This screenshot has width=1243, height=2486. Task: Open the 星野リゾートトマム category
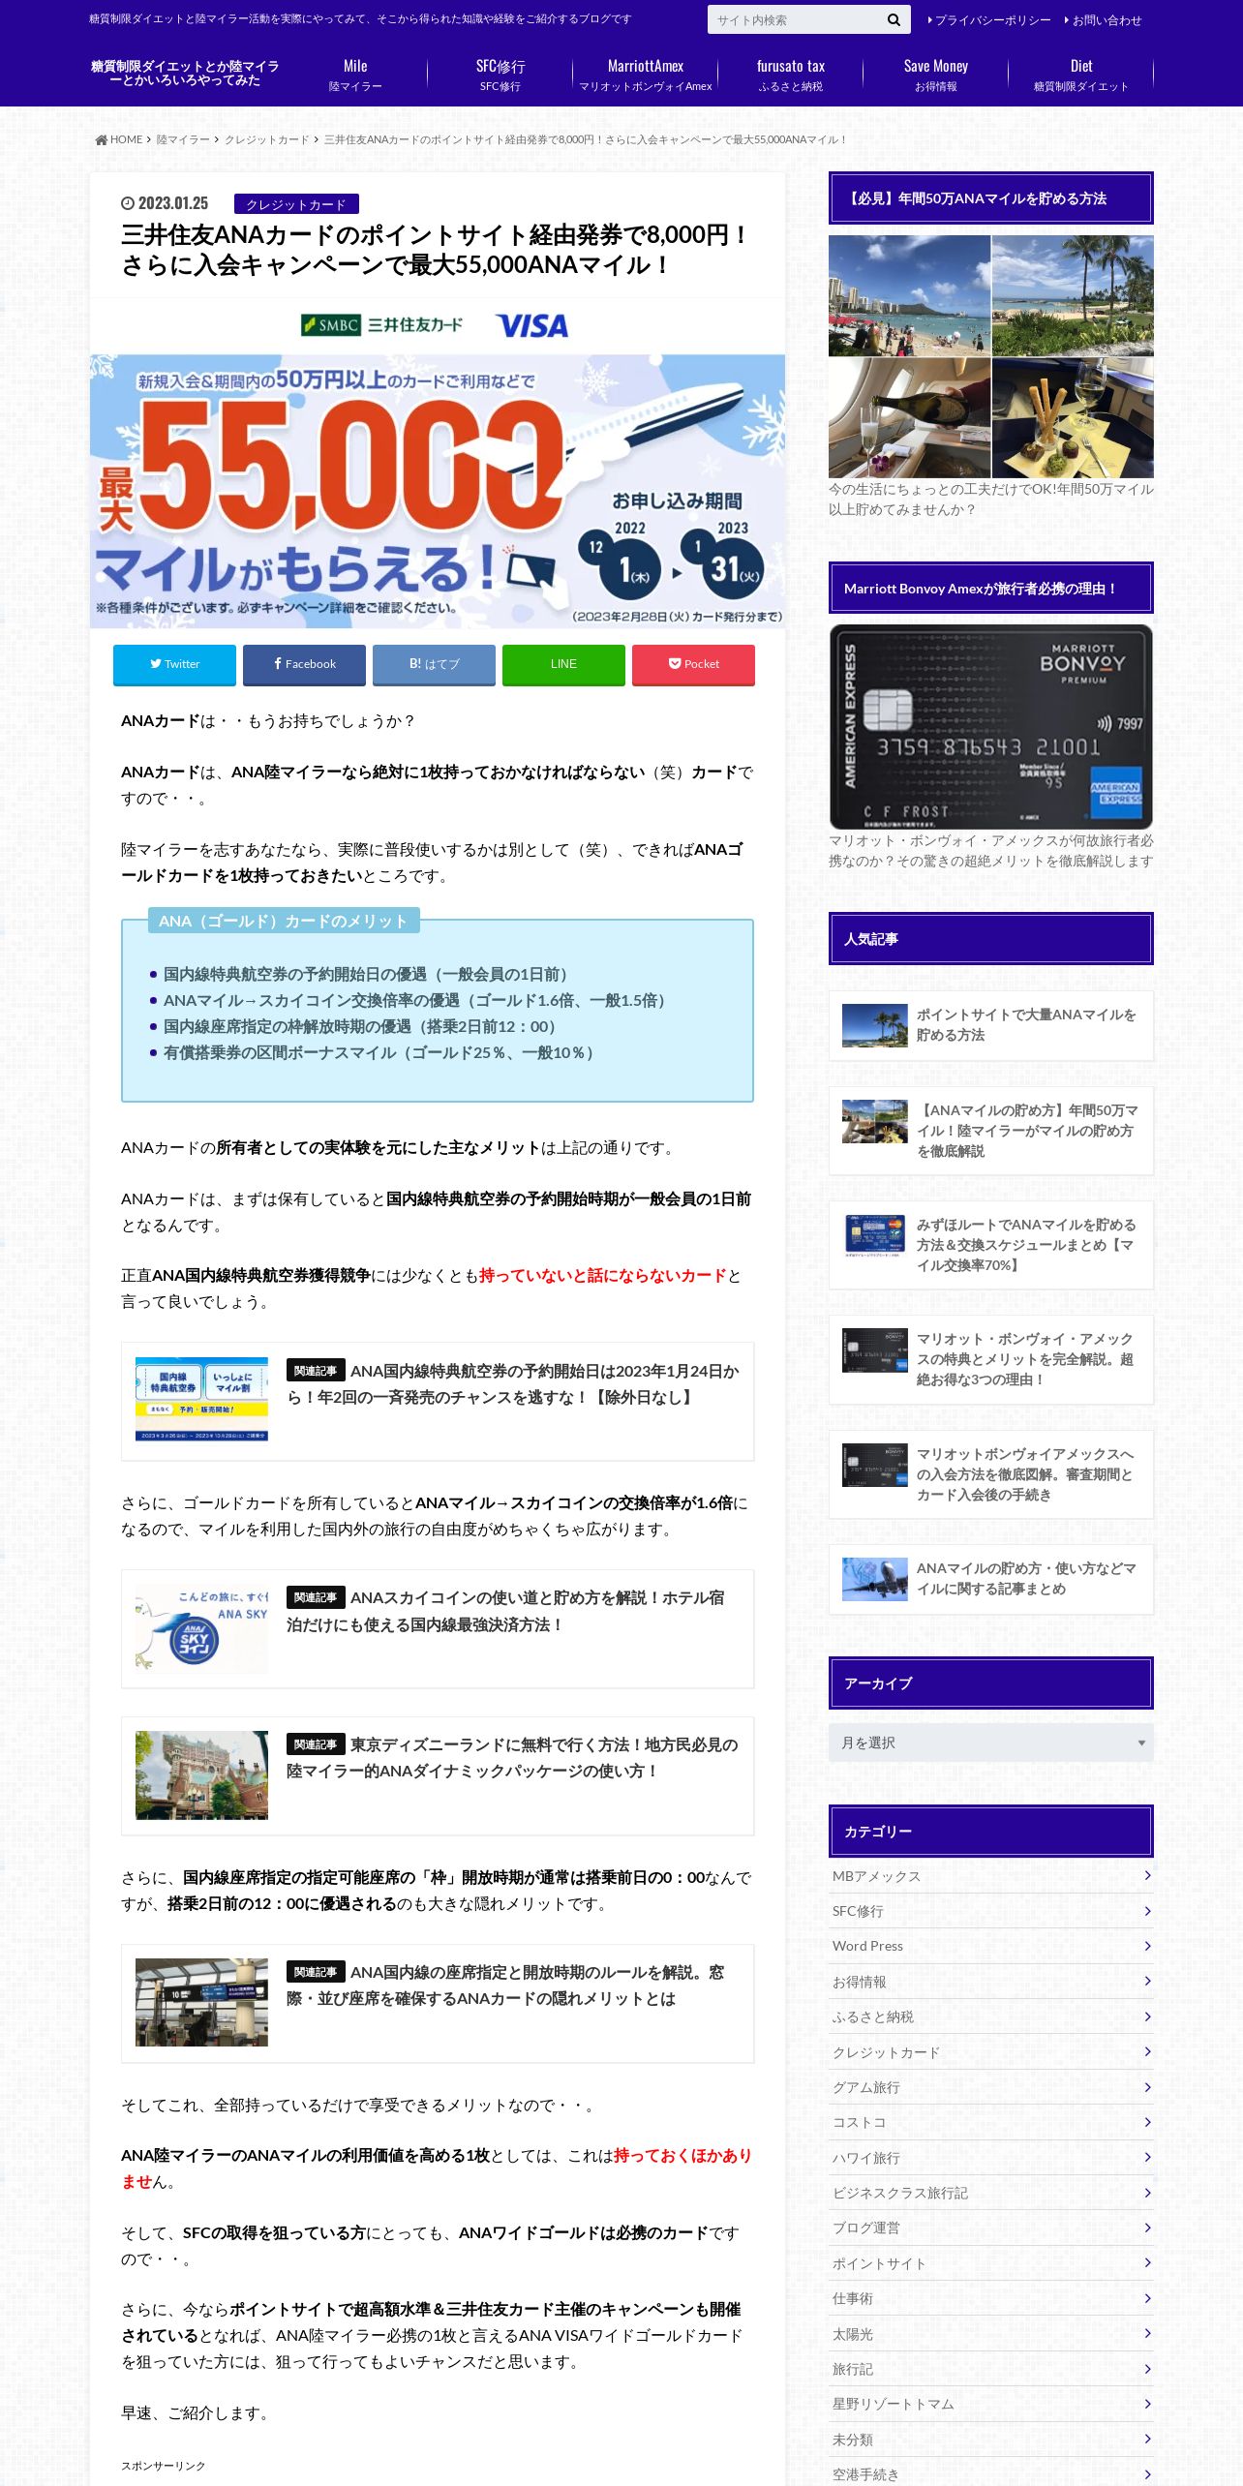point(990,2404)
